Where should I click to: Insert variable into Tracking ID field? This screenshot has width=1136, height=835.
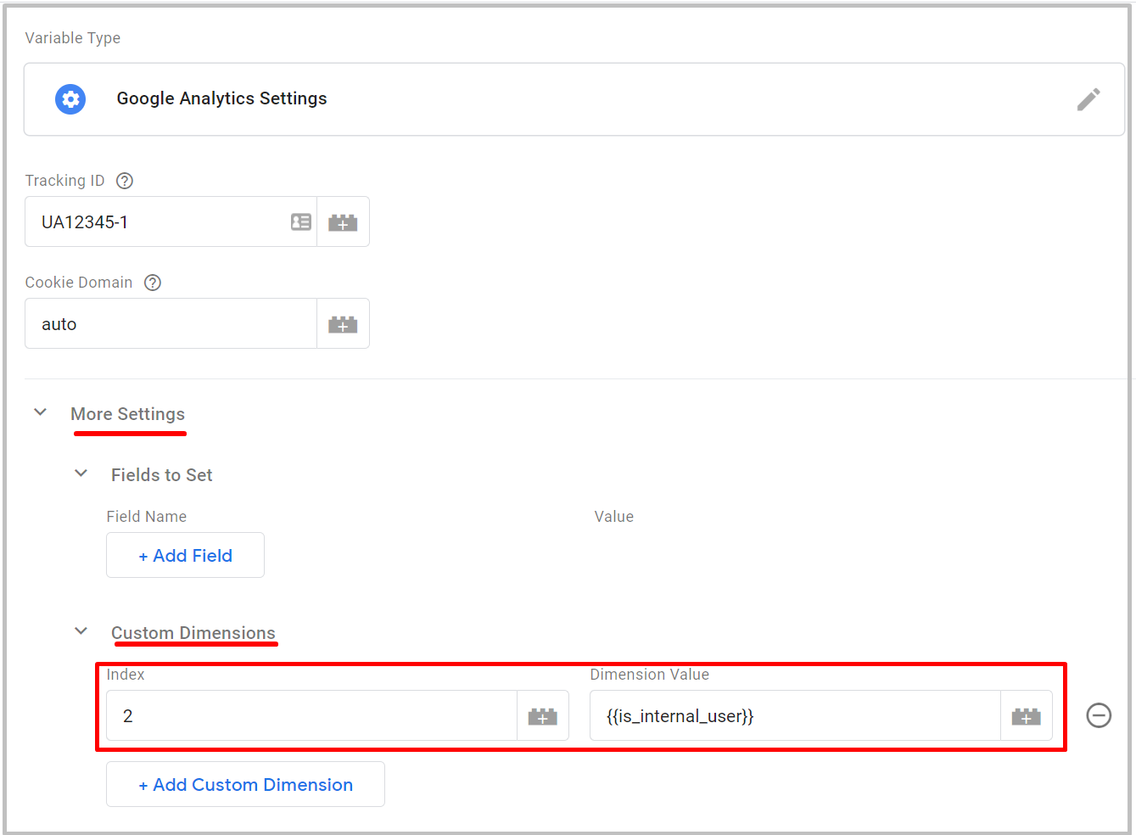343,222
